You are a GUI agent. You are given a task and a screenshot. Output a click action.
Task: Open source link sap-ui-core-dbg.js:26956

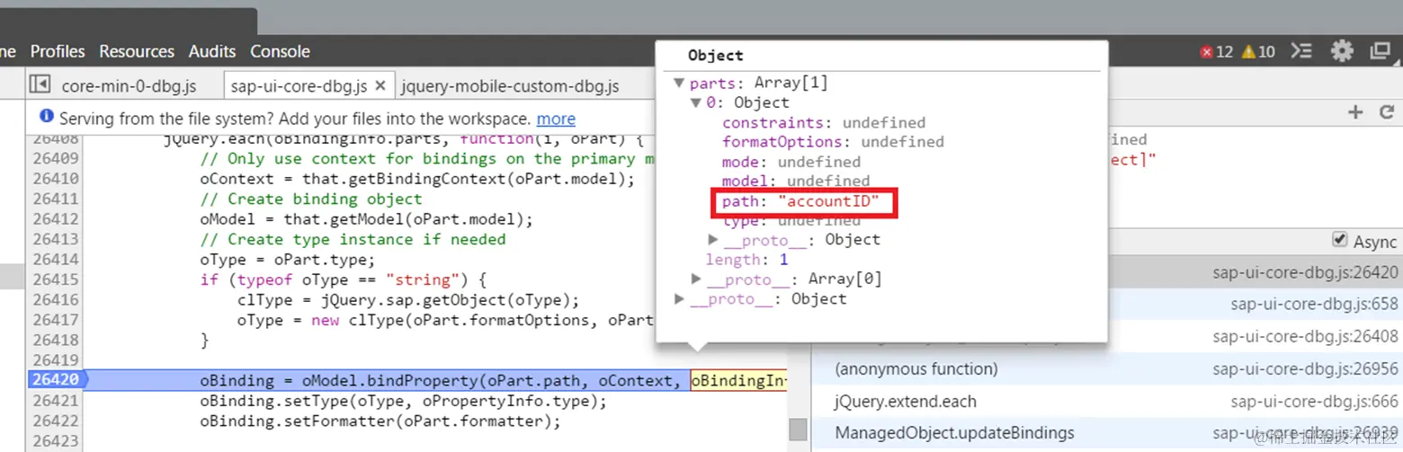(1305, 368)
